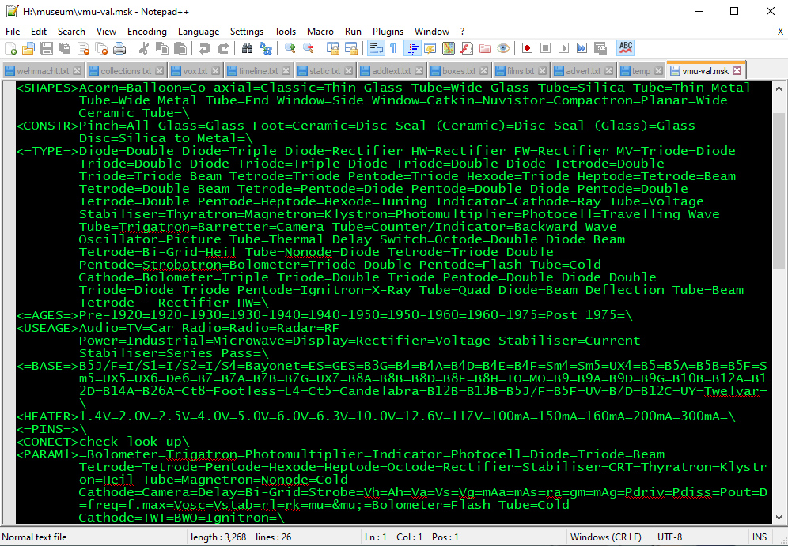The width and height of the screenshot is (788, 546).
Task: Undo the last action with the toolbar arrow
Action: [x=205, y=48]
